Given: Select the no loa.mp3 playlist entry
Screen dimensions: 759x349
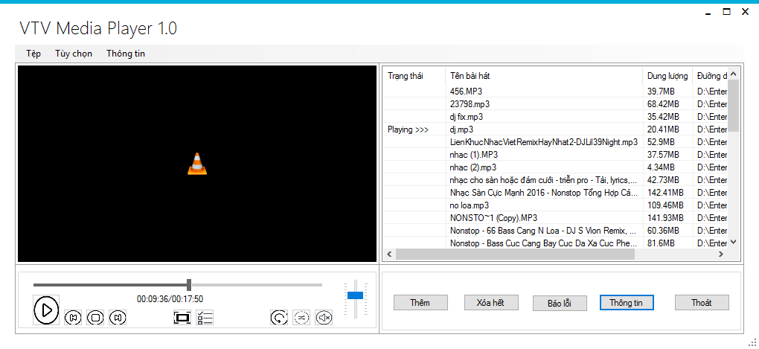Looking at the screenshot, I should coord(470,205).
